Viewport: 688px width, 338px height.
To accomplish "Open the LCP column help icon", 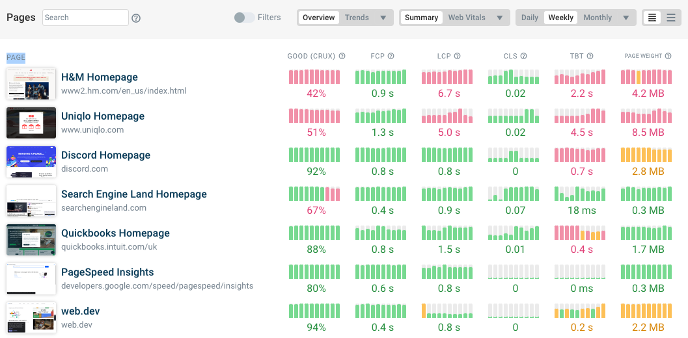I will [x=457, y=56].
